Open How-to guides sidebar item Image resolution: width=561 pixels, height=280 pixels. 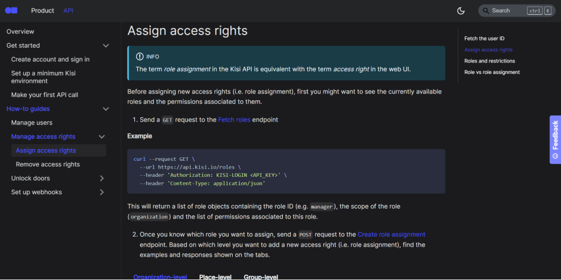coord(28,108)
